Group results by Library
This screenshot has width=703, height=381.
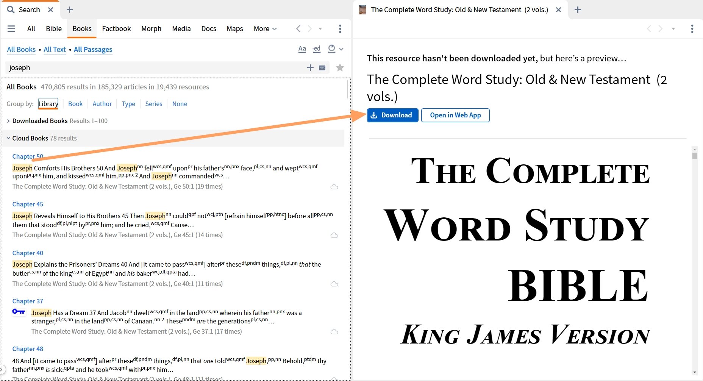point(48,104)
